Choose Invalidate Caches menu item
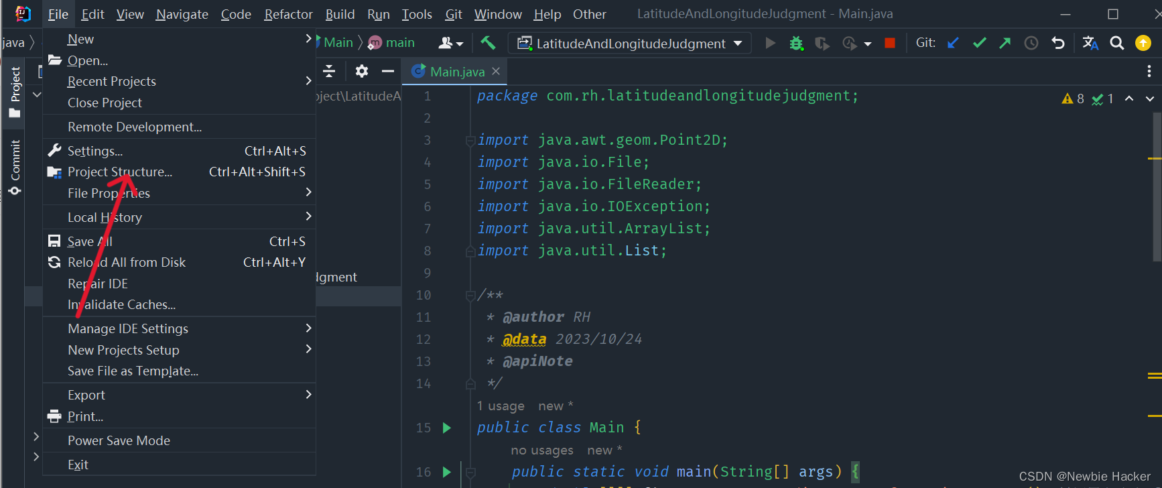Viewport: 1162px width, 488px height. coord(179,304)
